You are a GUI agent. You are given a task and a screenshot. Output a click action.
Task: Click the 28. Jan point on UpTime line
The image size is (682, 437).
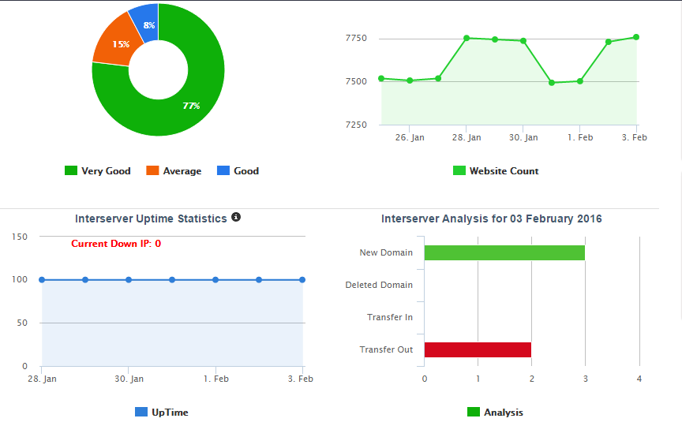click(x=42, y=279)
